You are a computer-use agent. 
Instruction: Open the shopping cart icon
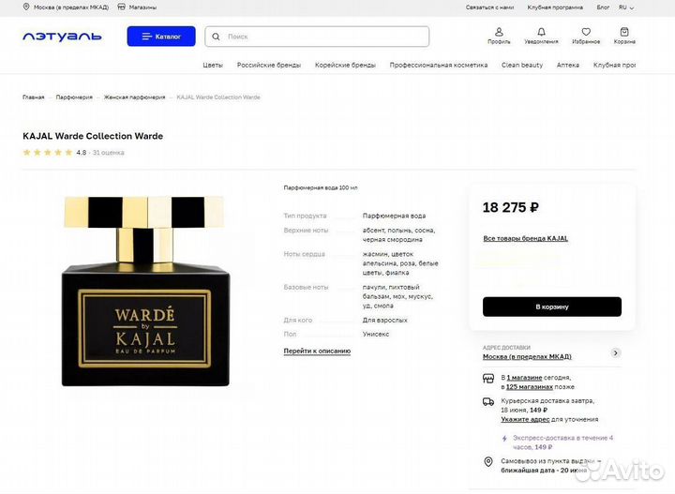pos(624,32)
